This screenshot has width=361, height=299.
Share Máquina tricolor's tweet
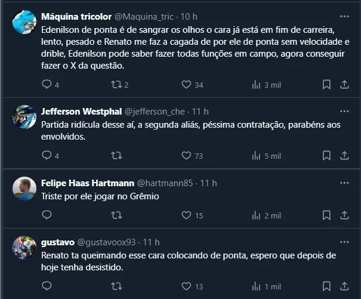click(344, 85)
